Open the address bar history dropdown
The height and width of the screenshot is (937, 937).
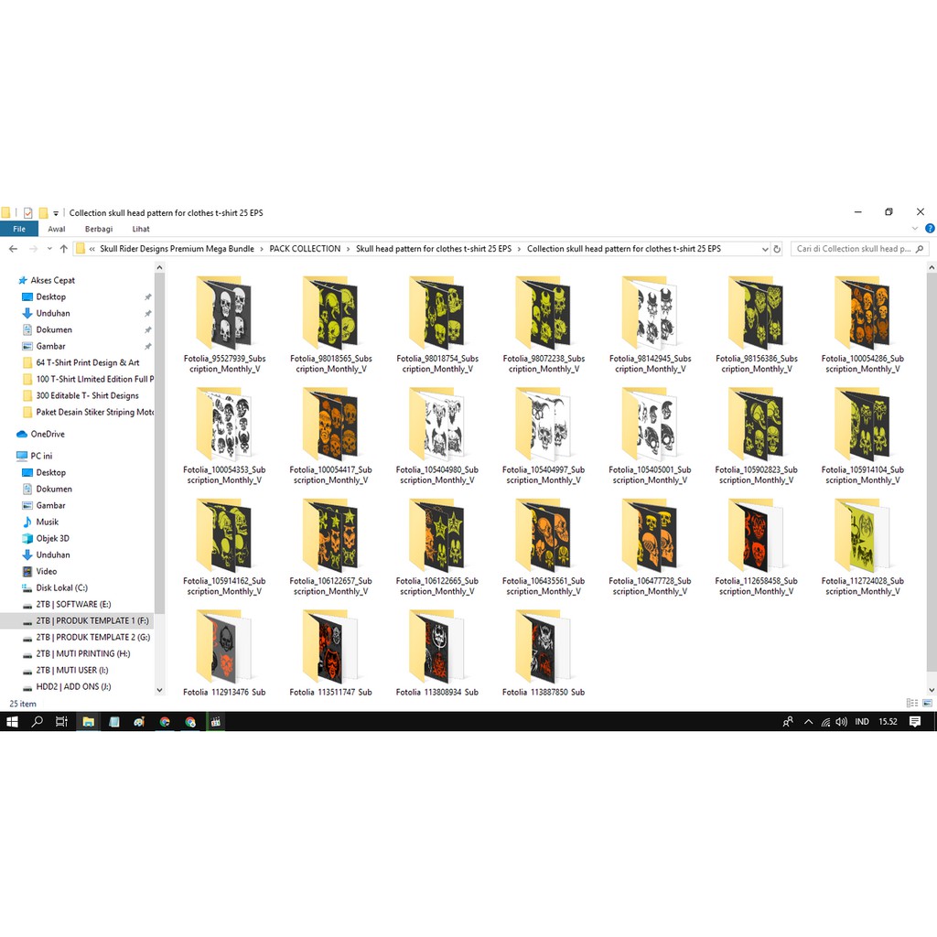(765, 249)
